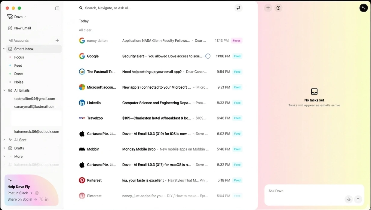The image size is (371, 210).
Task: Open Dove AI Email for macOS message
Action: tap(161, 165)
